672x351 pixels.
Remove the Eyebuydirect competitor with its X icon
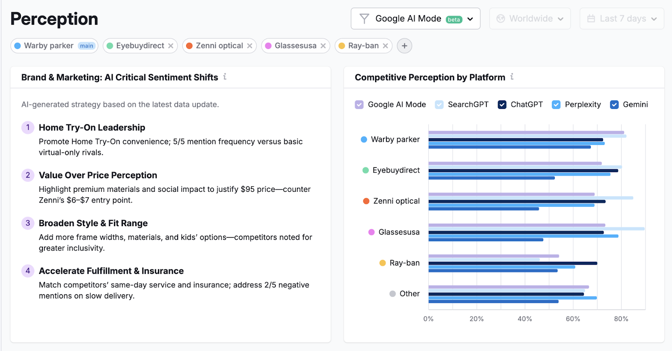pyautogui.click(x=171, y=46)
